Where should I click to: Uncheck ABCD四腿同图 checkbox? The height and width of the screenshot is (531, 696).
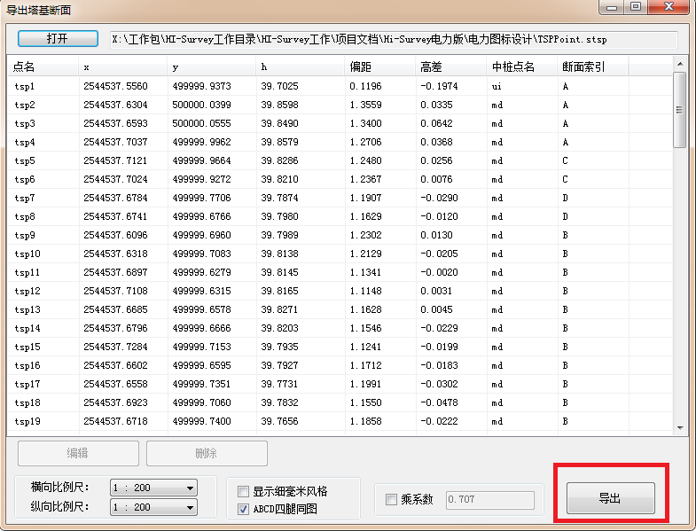point(243,509)
